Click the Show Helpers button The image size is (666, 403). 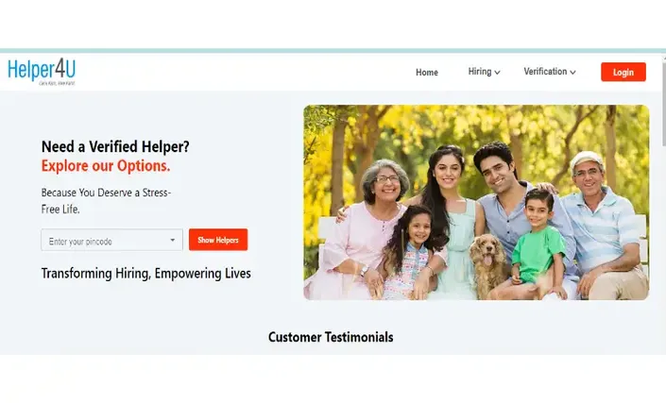tap(218, 240)
